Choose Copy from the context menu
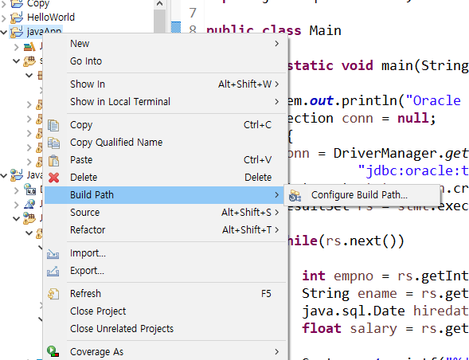This screenshot has width=469, height=360. tap(166, 125)
